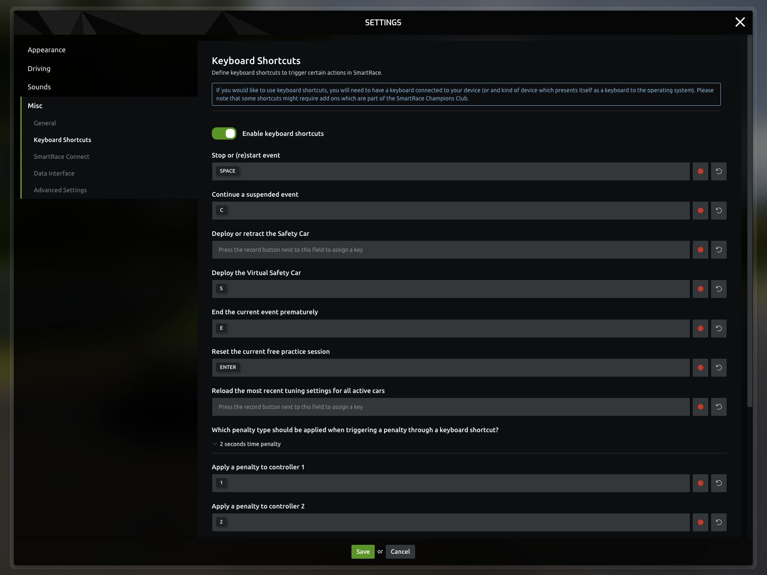The height and width of the screenshot is (575, 767).
Task: Disable the Enable keyboard shortcuts toggle
Action: click(x=224, y=133)
